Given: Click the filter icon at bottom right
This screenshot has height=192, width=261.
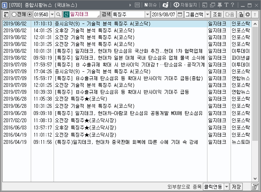Looking at the screenshot, I should (x=255, y=187).
